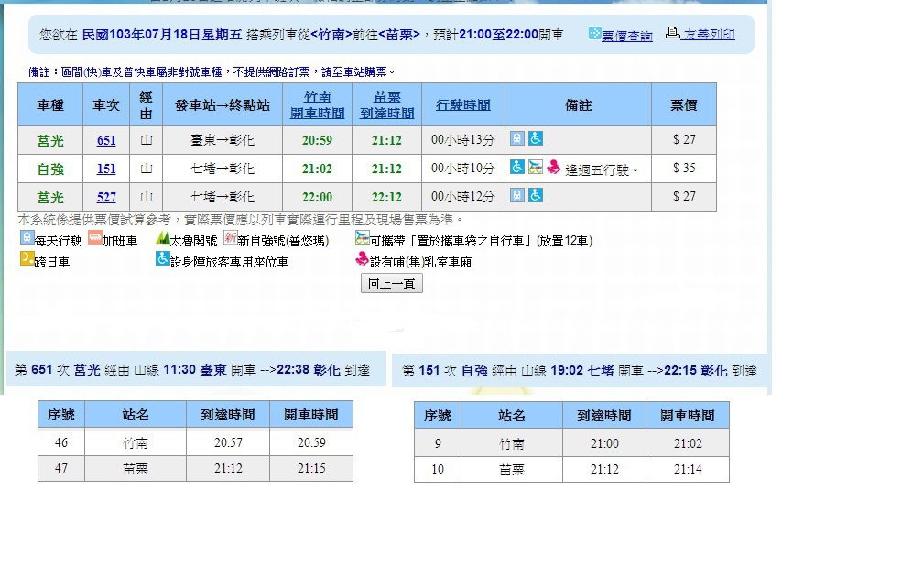This screenshot has width=923, height=577.
Task: Click the 備註 column header
Action: click(x=578, y=104)
